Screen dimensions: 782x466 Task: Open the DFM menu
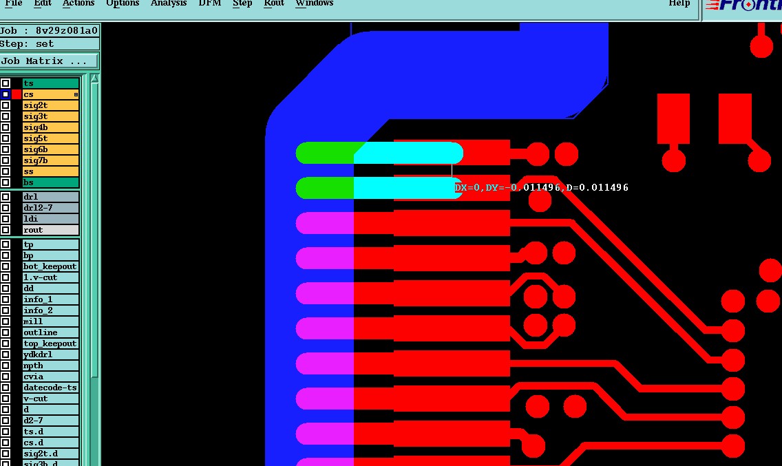click(x=209, y=3)
